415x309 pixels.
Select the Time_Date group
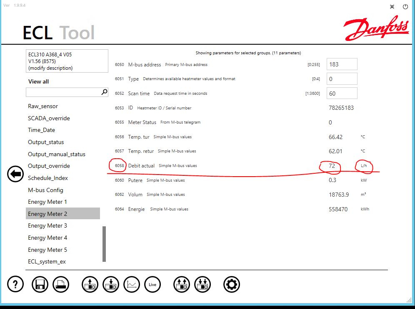pyautogui.click(x=42, y=130)
